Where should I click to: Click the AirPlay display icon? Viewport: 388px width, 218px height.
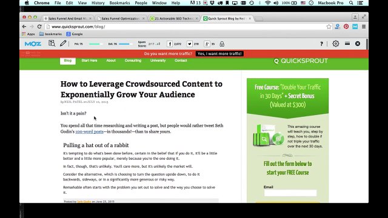[x=235, y=3]
